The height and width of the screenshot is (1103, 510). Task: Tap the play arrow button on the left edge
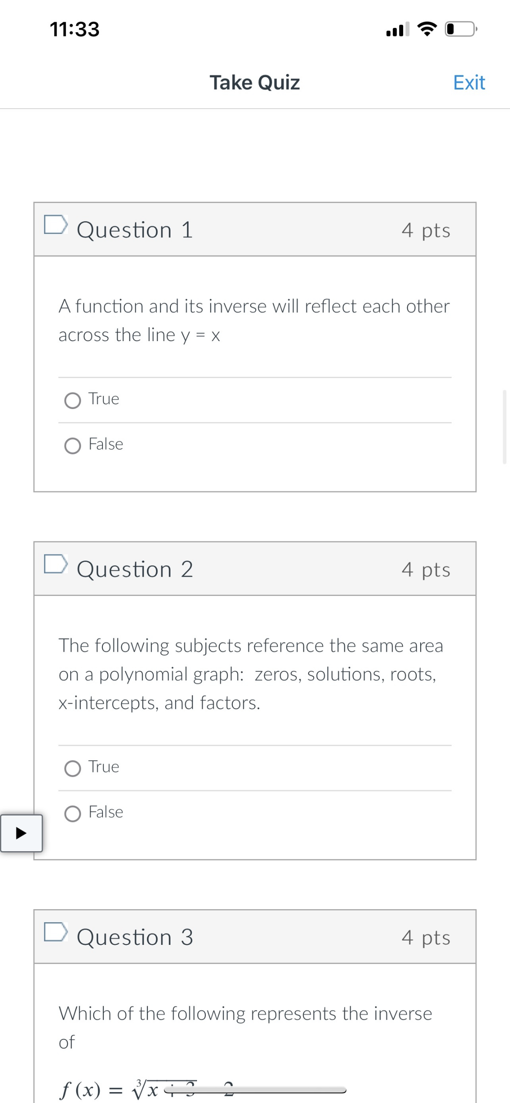click(21, 833)
